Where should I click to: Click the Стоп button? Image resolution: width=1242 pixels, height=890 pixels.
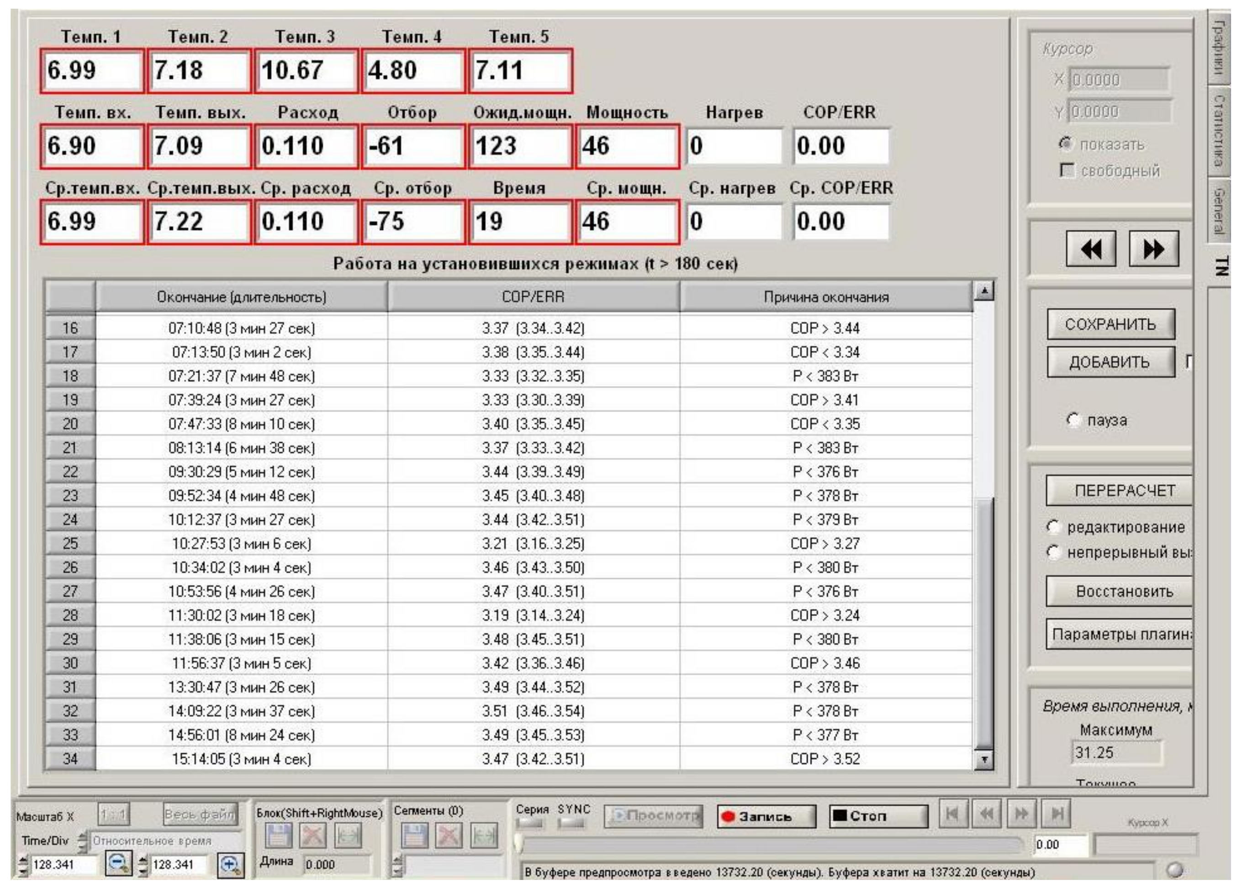pos(878,816)
